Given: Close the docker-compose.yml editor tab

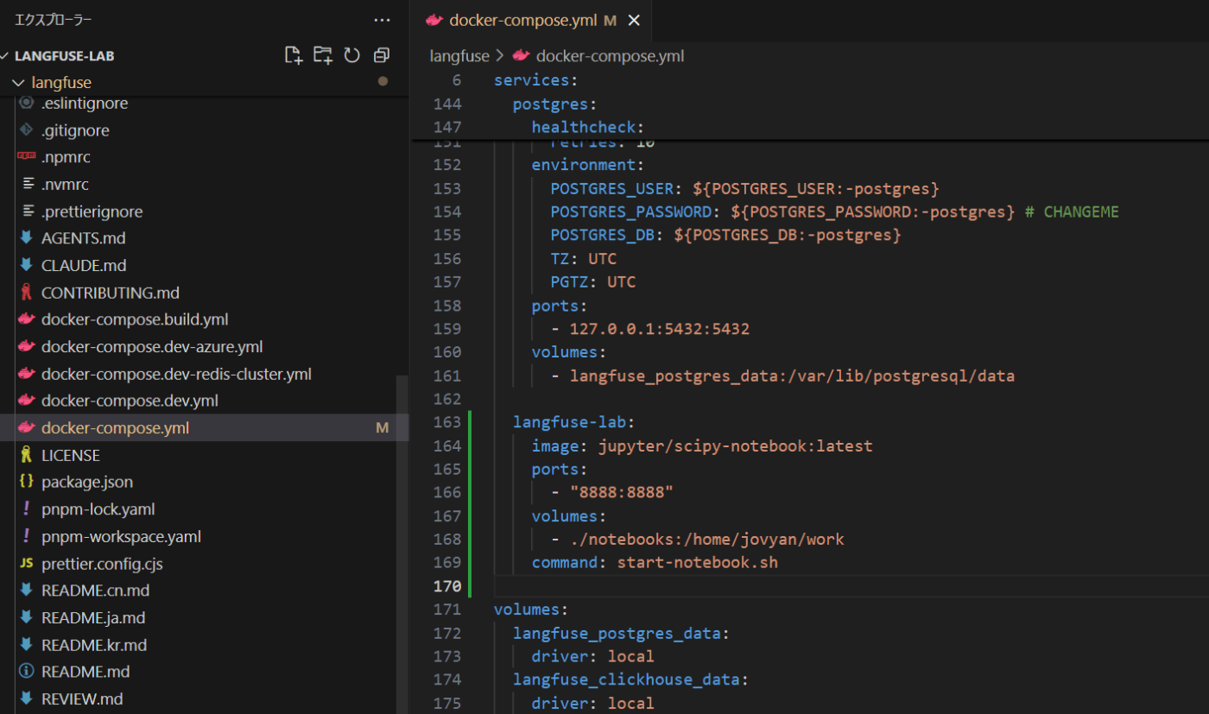Looking at the screenshot, I should point(634,20).
